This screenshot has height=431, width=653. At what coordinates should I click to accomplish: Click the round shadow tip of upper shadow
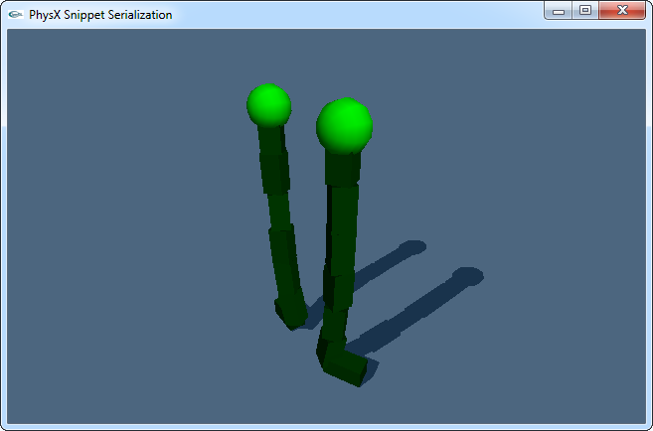pyautogui.click(x=409, y=246)
